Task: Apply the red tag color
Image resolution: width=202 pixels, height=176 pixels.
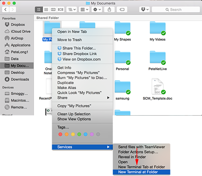Action: click(x=60, y=134)
